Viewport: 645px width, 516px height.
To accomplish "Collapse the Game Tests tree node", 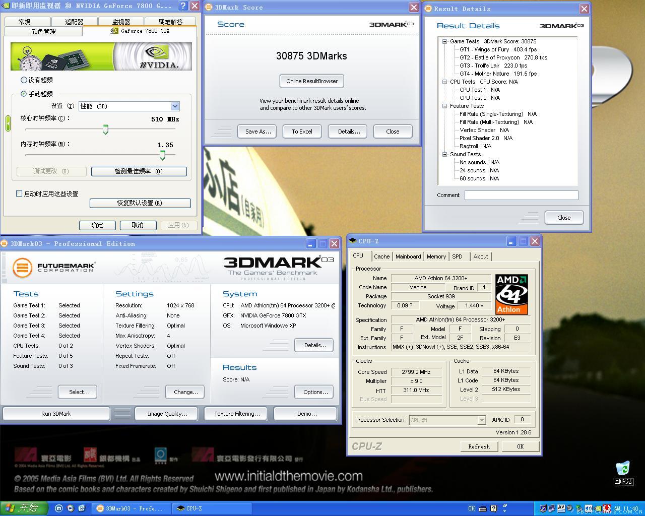I will [444, 41].
